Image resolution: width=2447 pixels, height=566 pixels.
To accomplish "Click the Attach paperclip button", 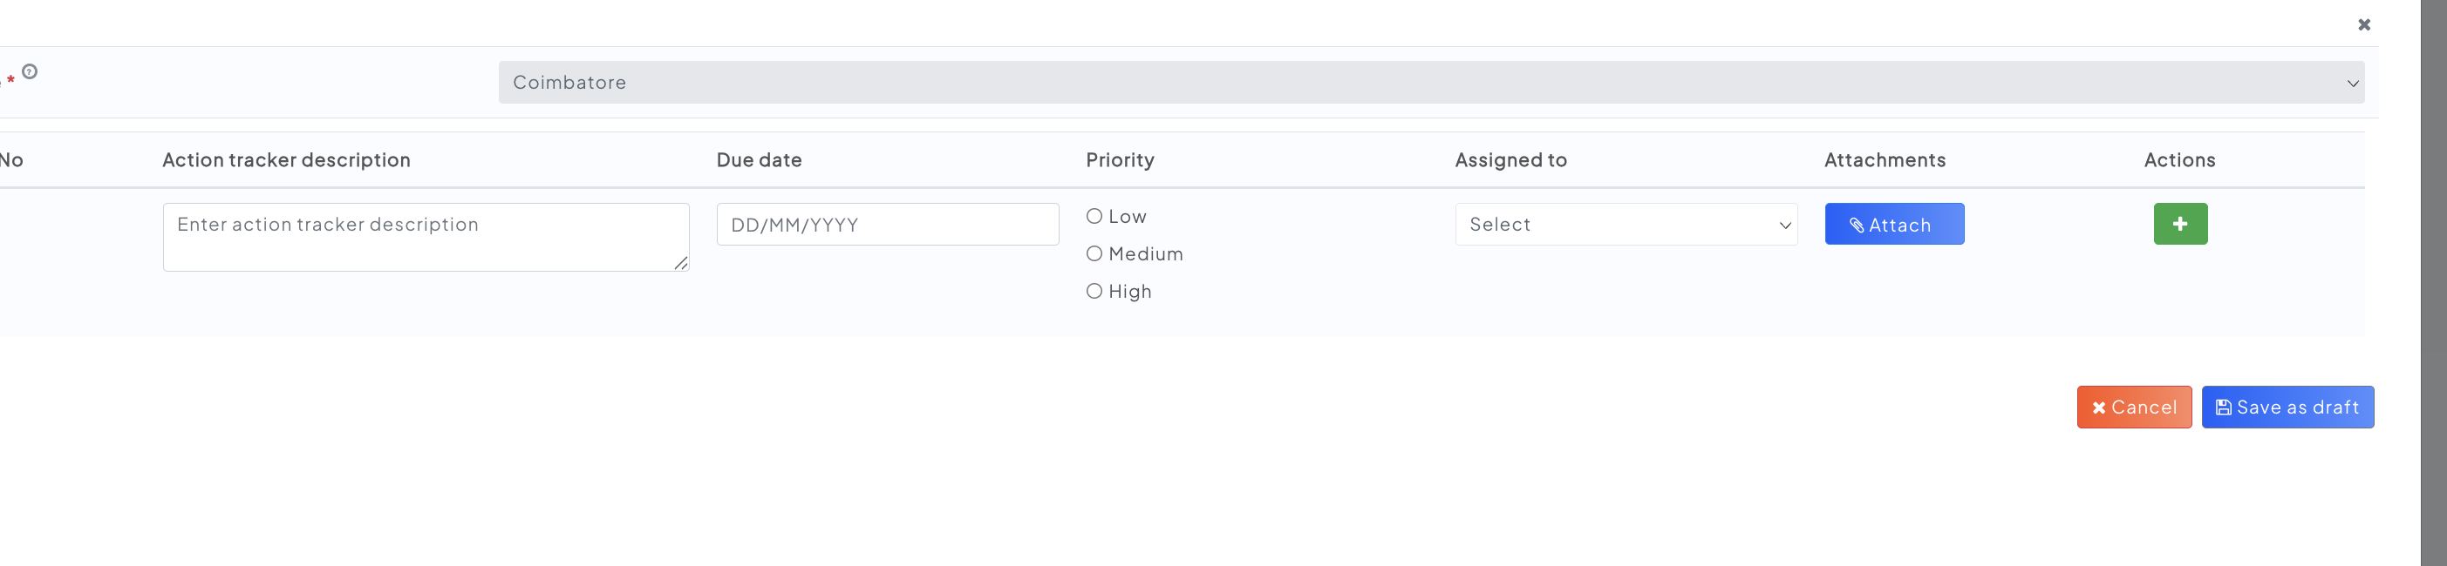I will click(x=1893, y=224).
